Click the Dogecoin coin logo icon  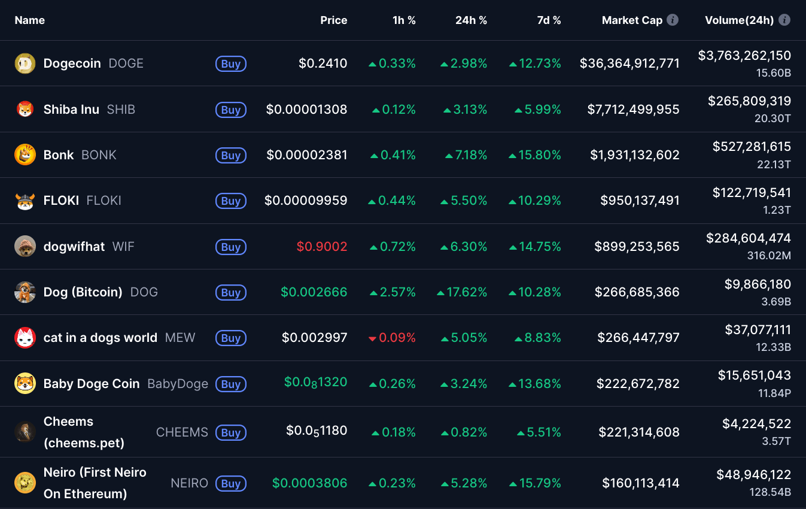pyautogui.click(x=25, y=63)
